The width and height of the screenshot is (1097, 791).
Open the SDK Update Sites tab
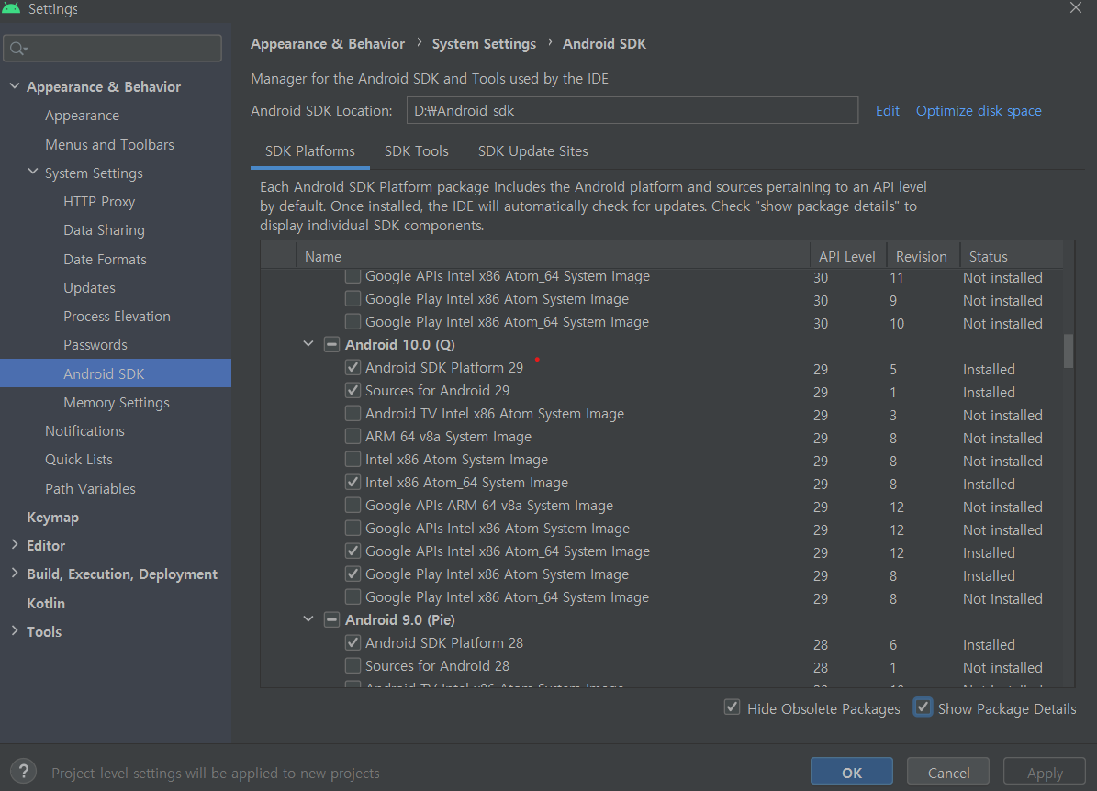tap(532, 151)
